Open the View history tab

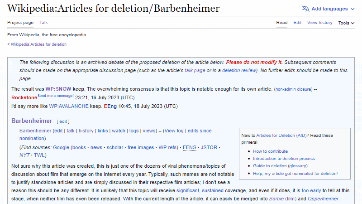319,22
